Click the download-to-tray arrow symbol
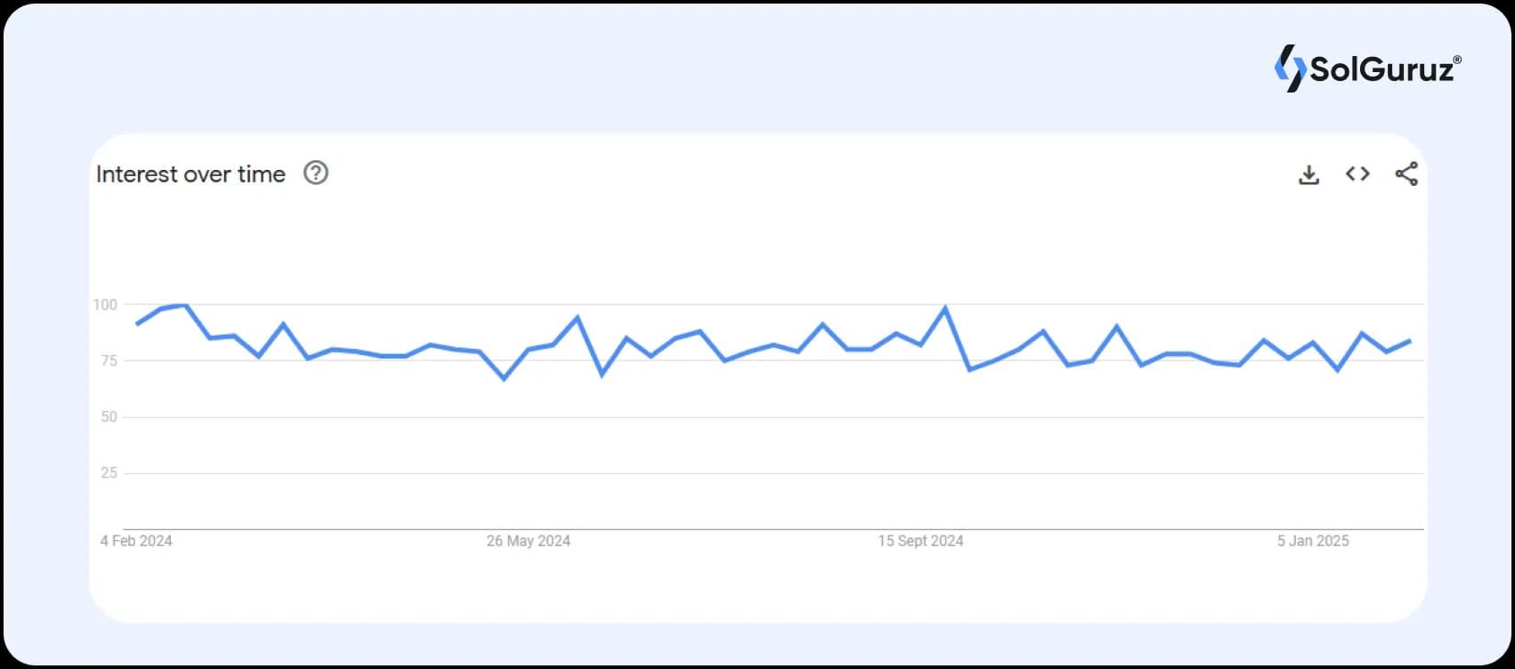The width and height of the screenshot is (1515, 669). tap(1308, 173)
